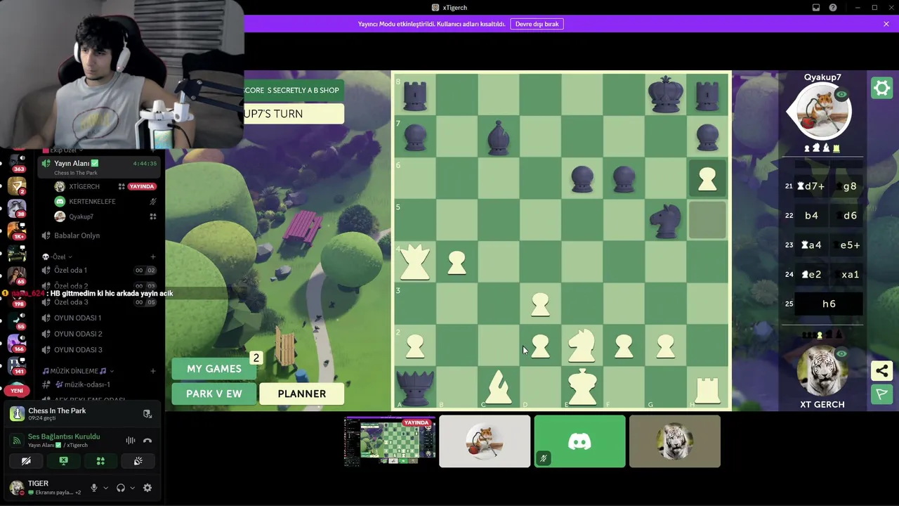Viewport: 899px width, 506px height.
Task: Select the white knight on e2
Action: 582,346
